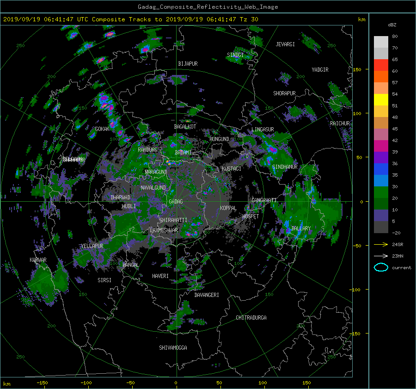The image size is (416, 389).
Task: Click the UTC Composite Tracks timestamp header
Action: click(x=130, y=19)
